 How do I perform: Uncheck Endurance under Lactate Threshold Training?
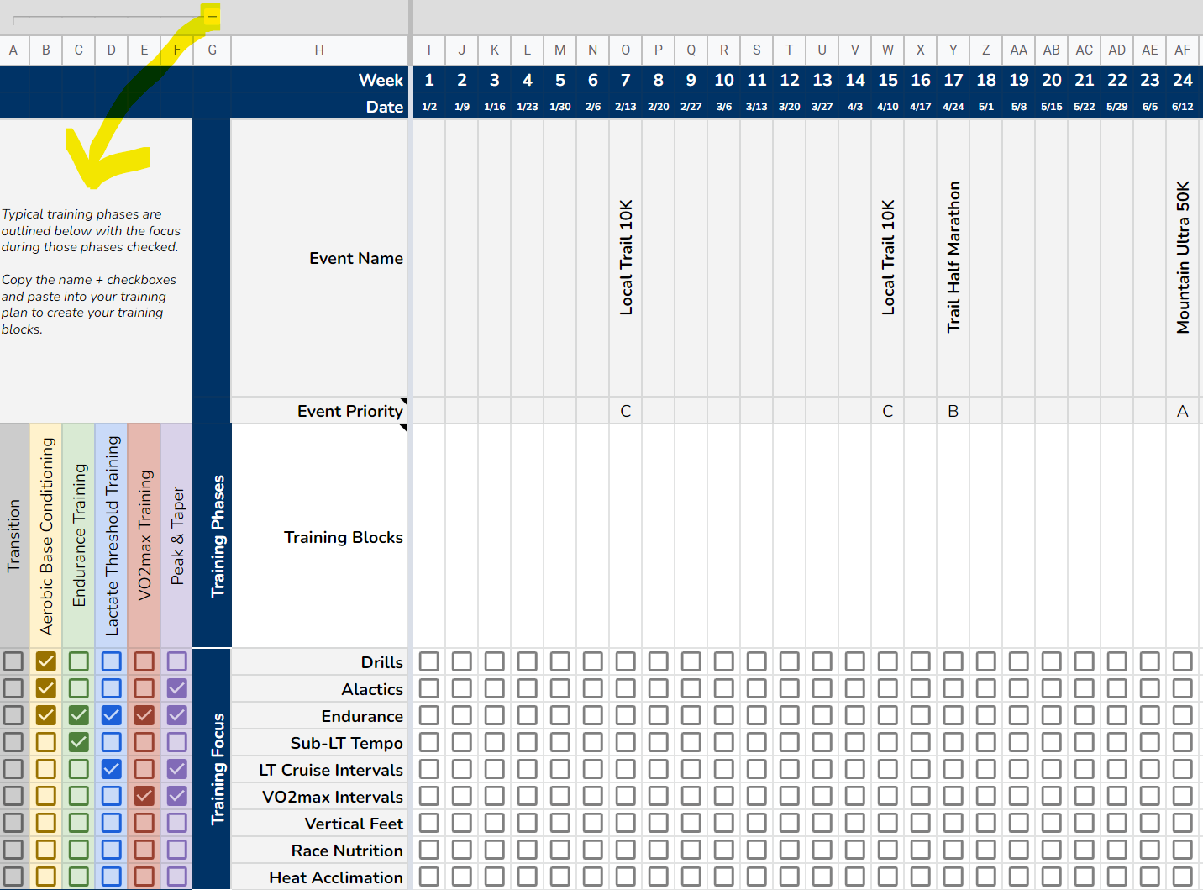[111, 715]
